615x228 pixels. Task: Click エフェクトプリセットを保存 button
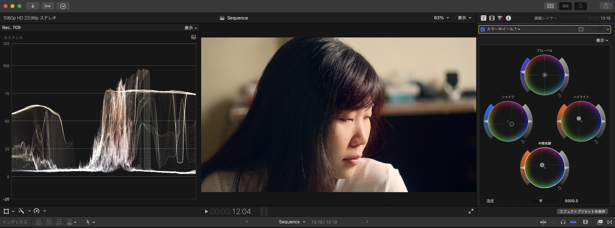pos(582,211)
